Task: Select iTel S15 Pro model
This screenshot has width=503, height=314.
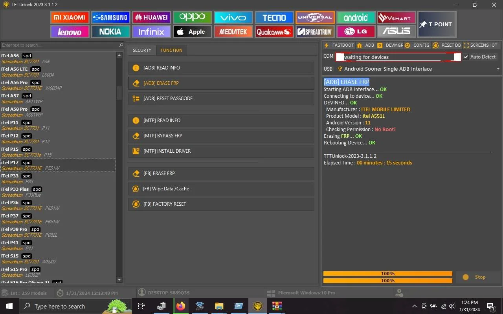Action: [58, 272]
